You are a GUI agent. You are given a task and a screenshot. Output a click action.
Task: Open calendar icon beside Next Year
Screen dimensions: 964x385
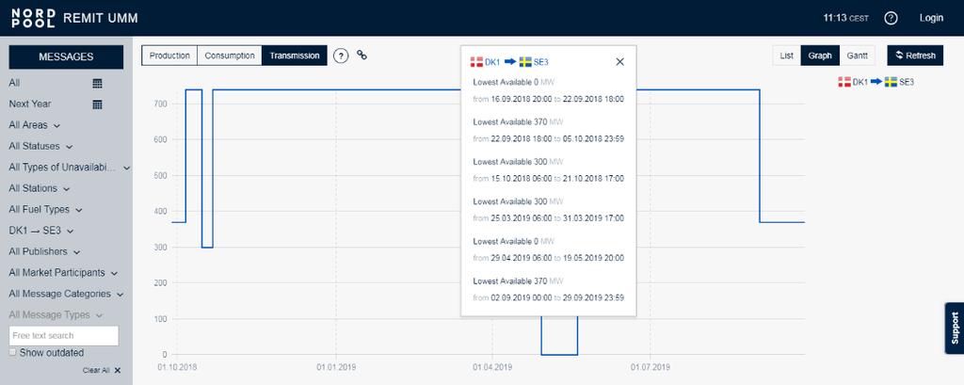click(97, 104)
